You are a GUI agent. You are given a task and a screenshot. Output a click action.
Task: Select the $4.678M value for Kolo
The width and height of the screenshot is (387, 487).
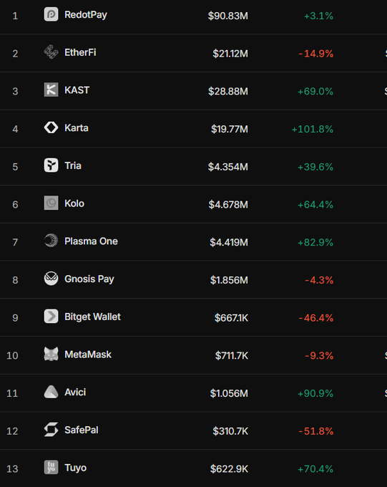[228, 204]
